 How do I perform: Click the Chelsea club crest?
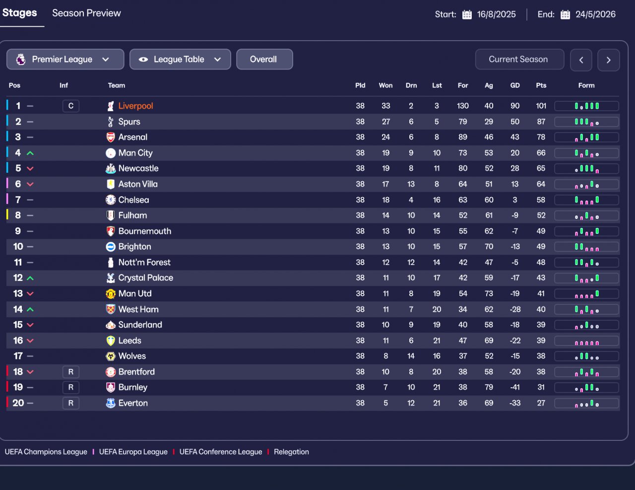111,200
